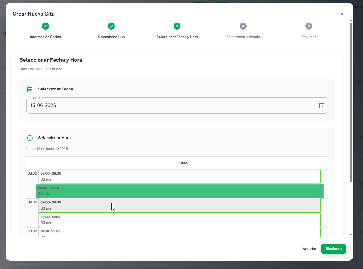
Task: Select the 10:00 - 10:30 time slot
Action: coord(180,232)
